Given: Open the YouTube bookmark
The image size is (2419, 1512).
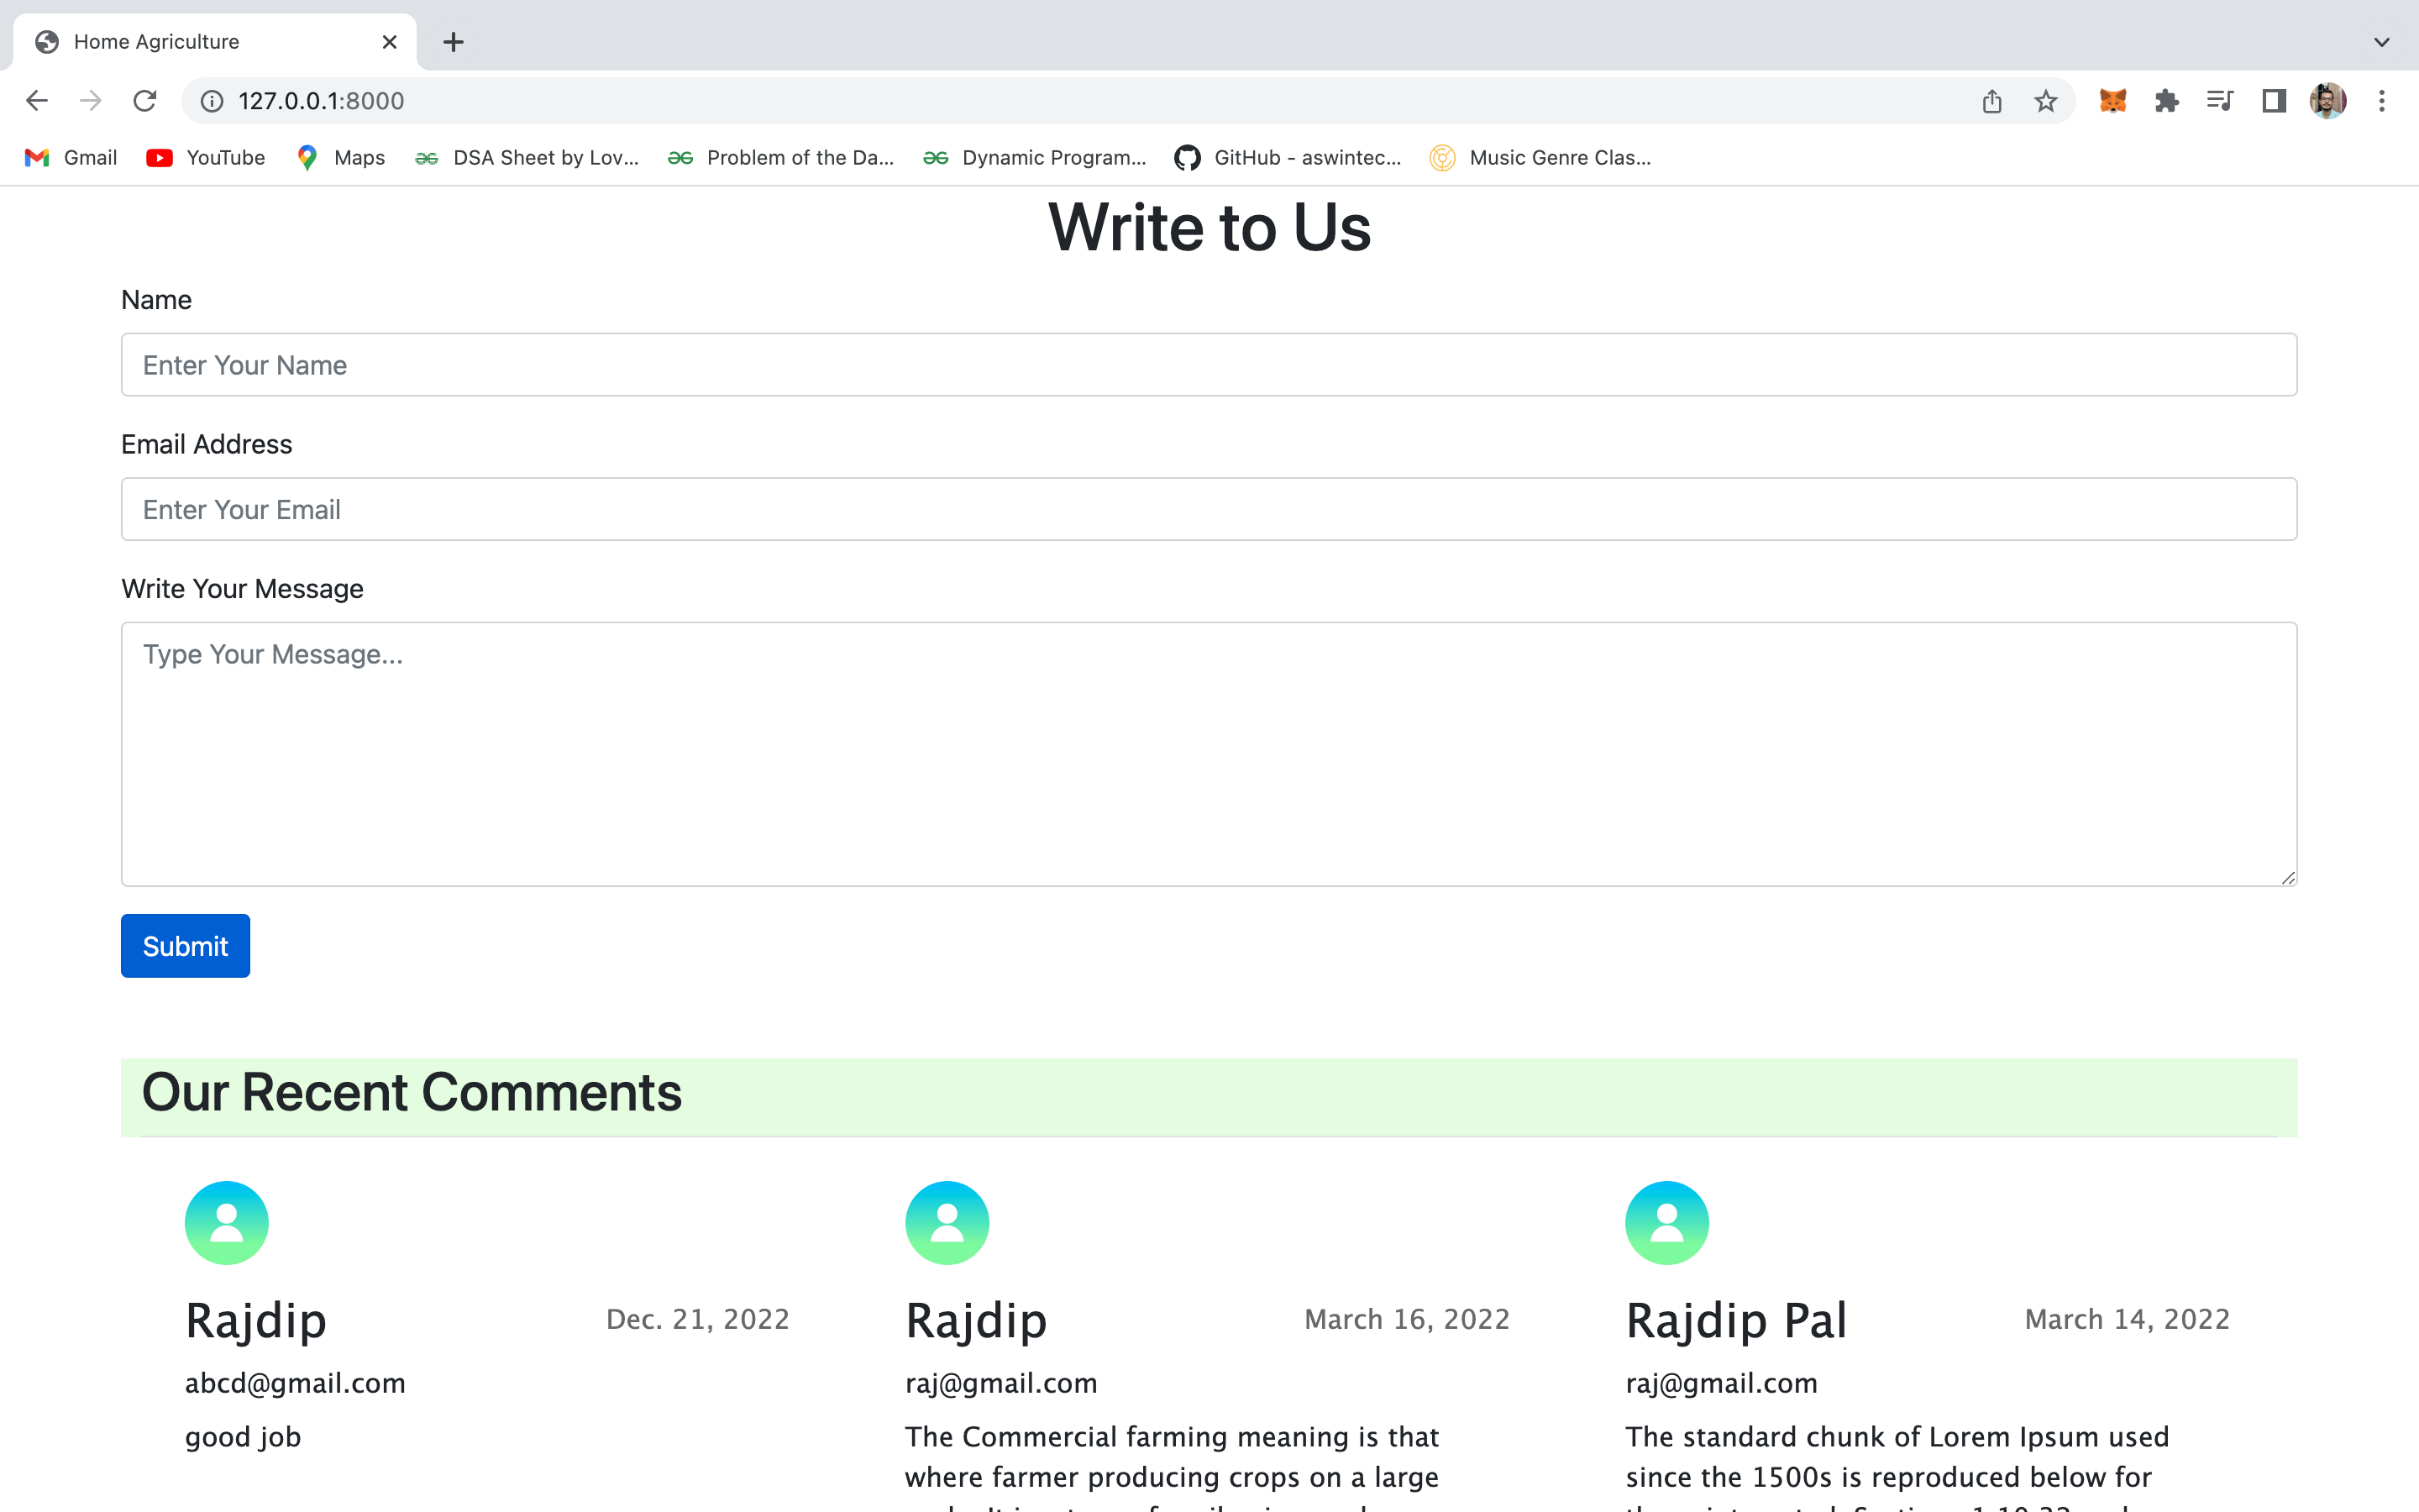Looking at the screenshot, I should [204, 157].
